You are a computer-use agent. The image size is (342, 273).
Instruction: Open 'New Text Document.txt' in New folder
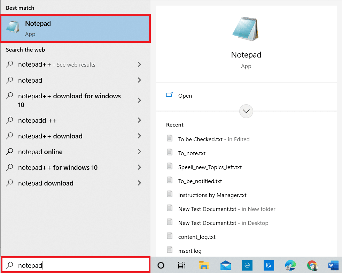227,209
